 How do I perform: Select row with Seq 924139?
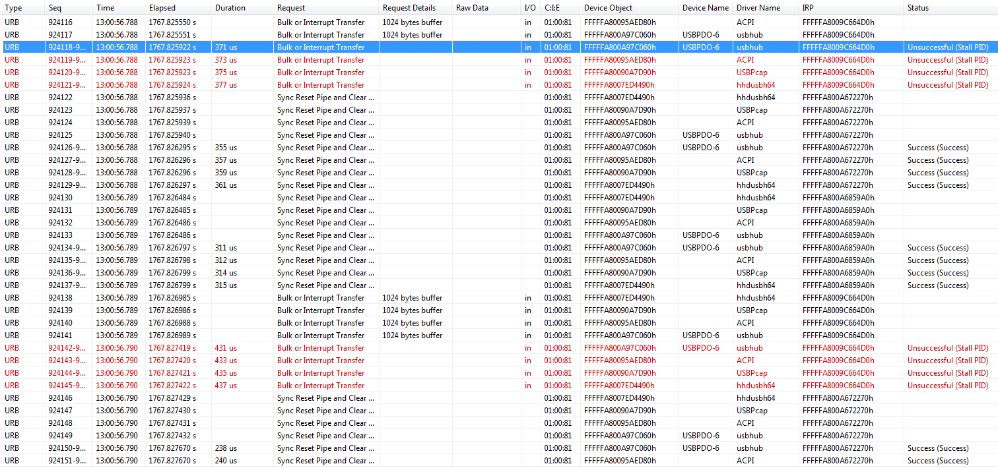click(x=499, y=310)
